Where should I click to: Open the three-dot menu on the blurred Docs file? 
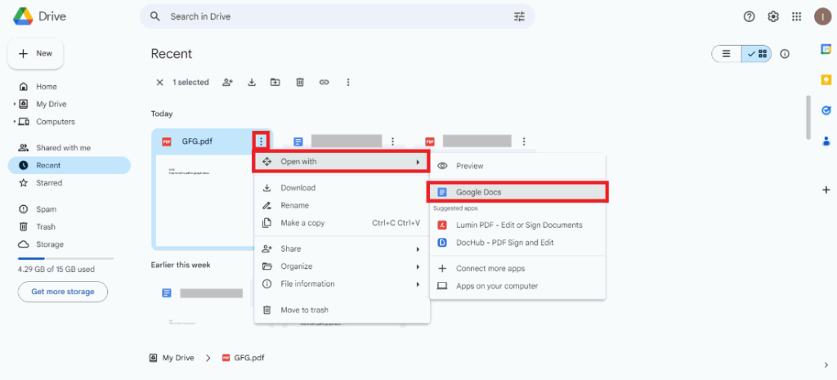393,141
